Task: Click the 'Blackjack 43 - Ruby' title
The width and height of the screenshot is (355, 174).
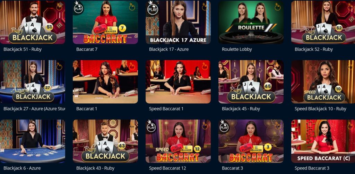Action: (x=95, y=168)
